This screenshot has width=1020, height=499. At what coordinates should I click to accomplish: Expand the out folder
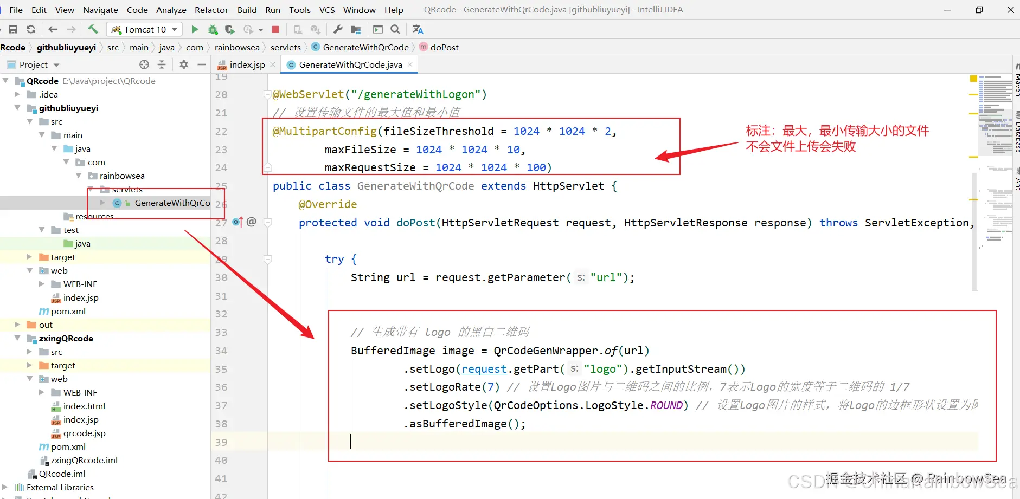pos(17,325)
